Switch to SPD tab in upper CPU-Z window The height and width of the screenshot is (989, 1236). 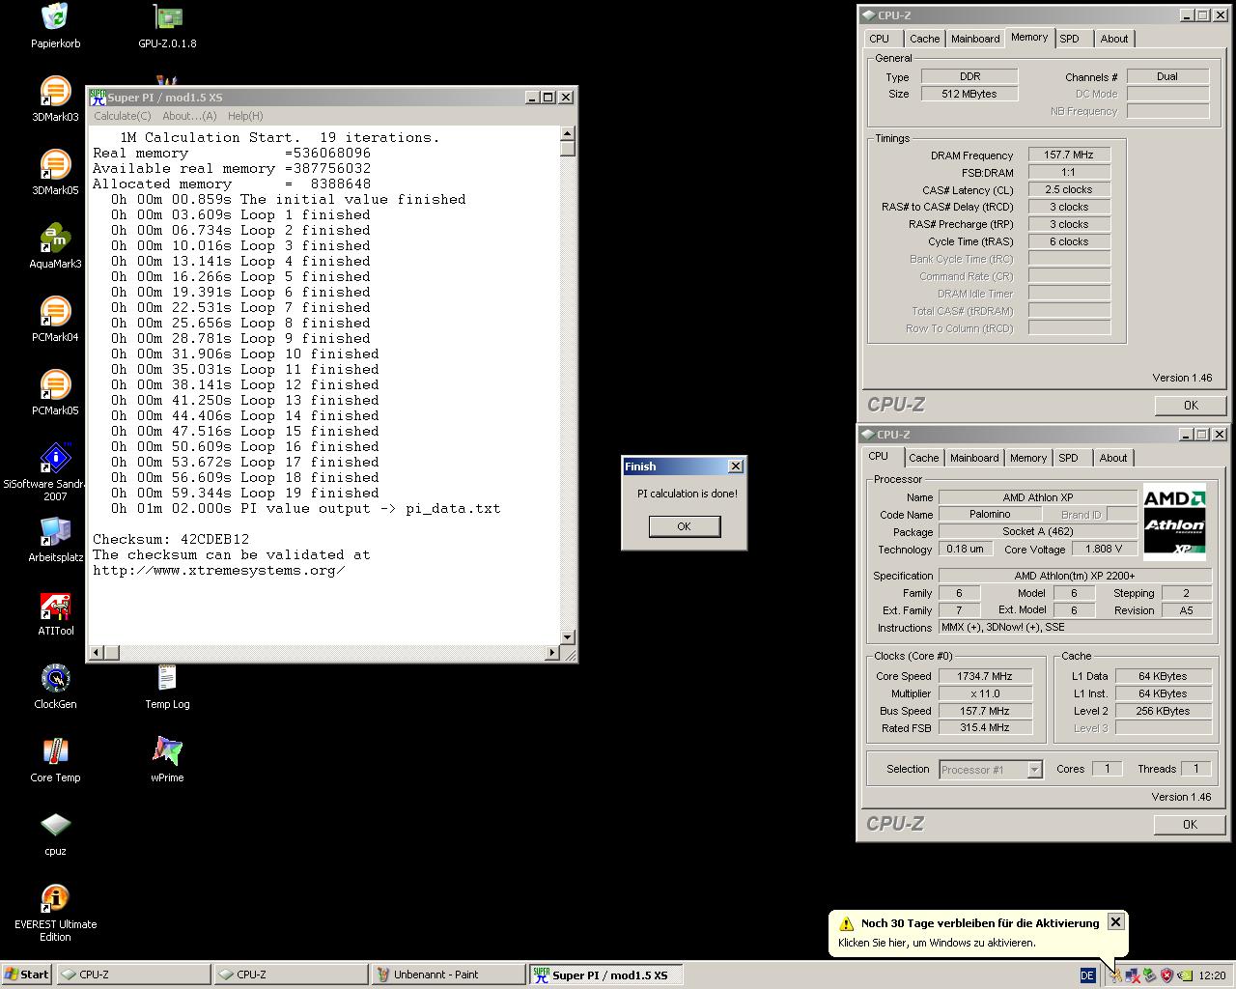tap(1069, 39)
